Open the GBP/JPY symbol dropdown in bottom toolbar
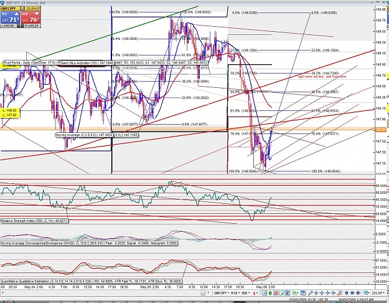This screenshot has width=389, height=303. click(221, 293)
